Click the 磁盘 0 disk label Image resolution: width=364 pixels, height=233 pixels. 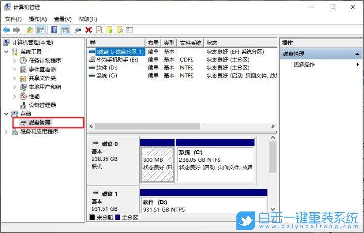(110, 144)
